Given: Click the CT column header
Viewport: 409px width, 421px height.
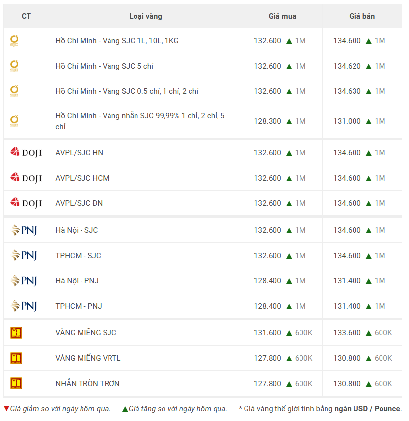Looking at the screenshot, I should pyautogui.click(x=26, y=16).
